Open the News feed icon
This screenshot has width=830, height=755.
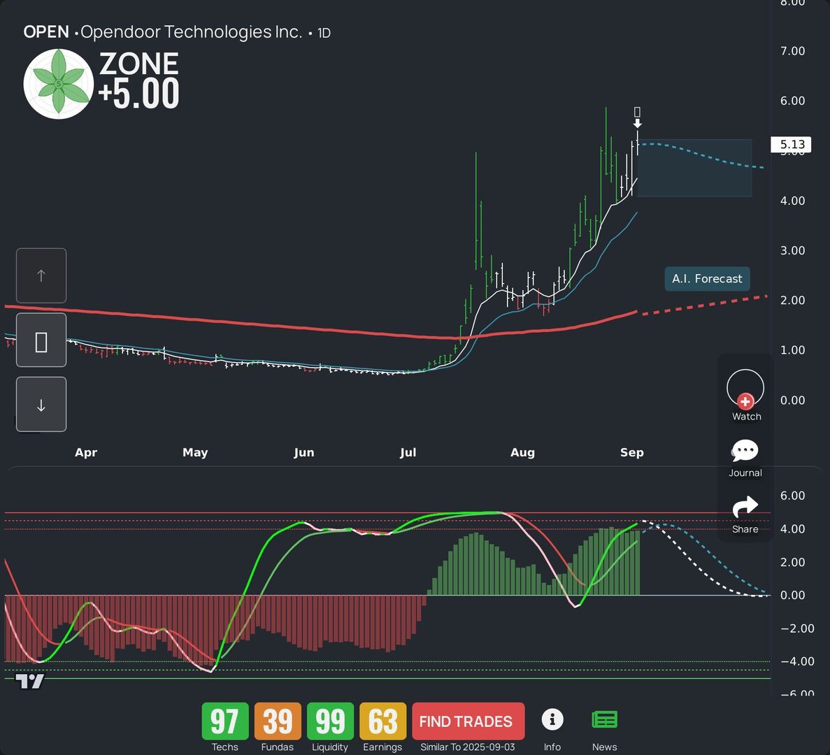(x=604, y=719)
